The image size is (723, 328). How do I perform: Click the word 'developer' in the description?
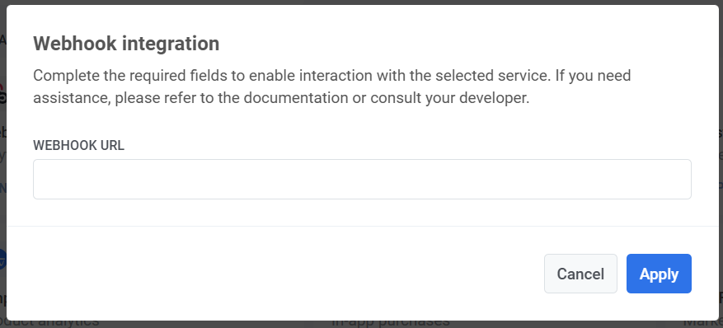pos(493,98)
